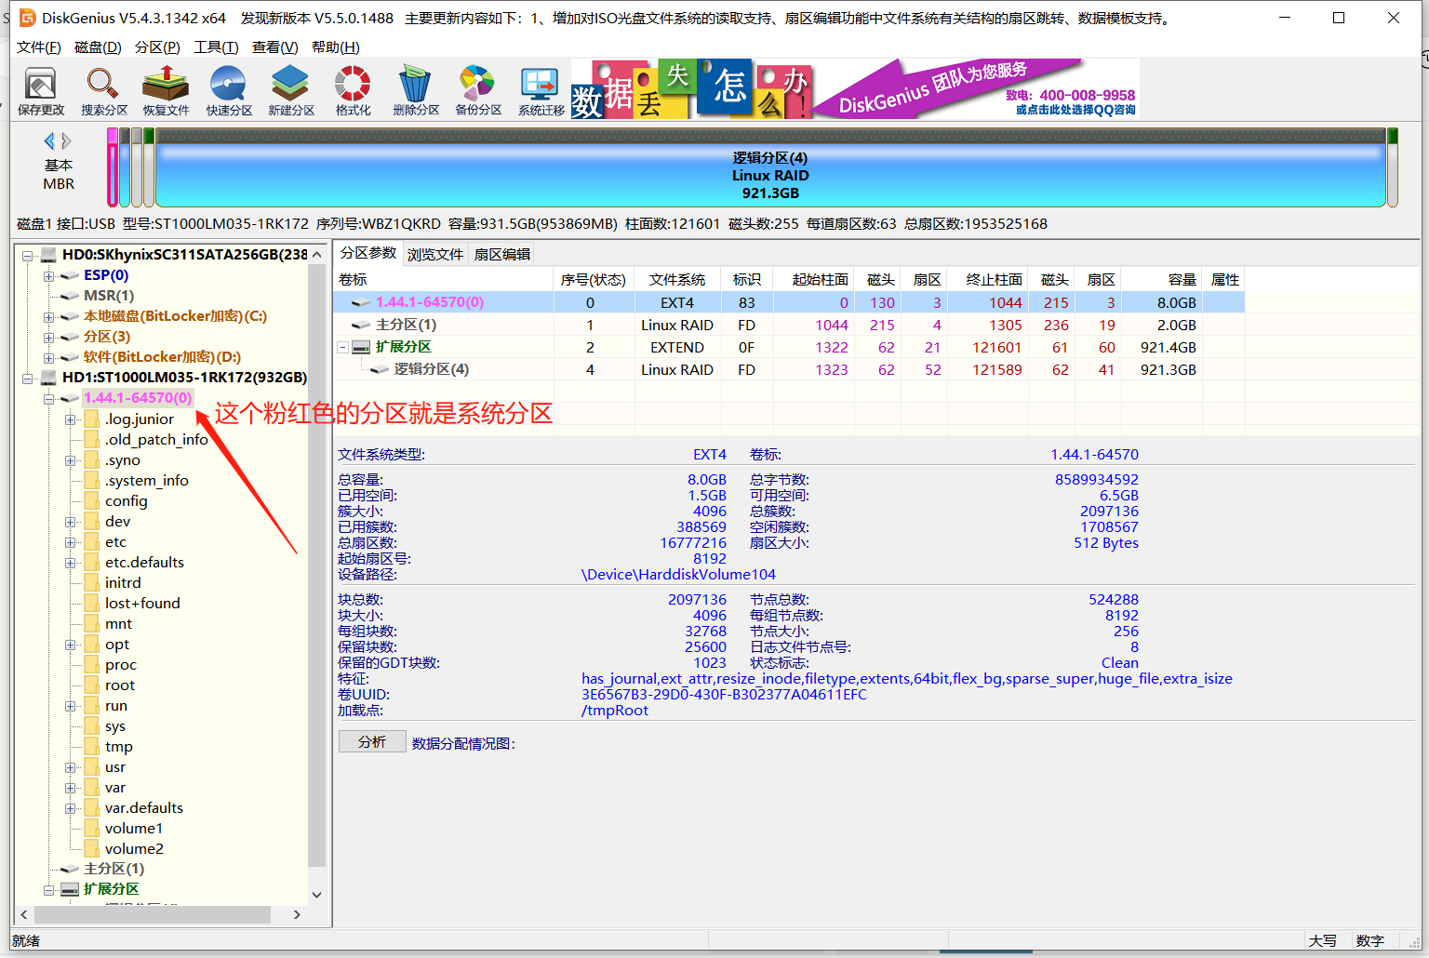Collapse the HD1 ST1000LM035 disk node
Screen dimensions: 1429x958
pyautogui.click(x=28, y=379)
